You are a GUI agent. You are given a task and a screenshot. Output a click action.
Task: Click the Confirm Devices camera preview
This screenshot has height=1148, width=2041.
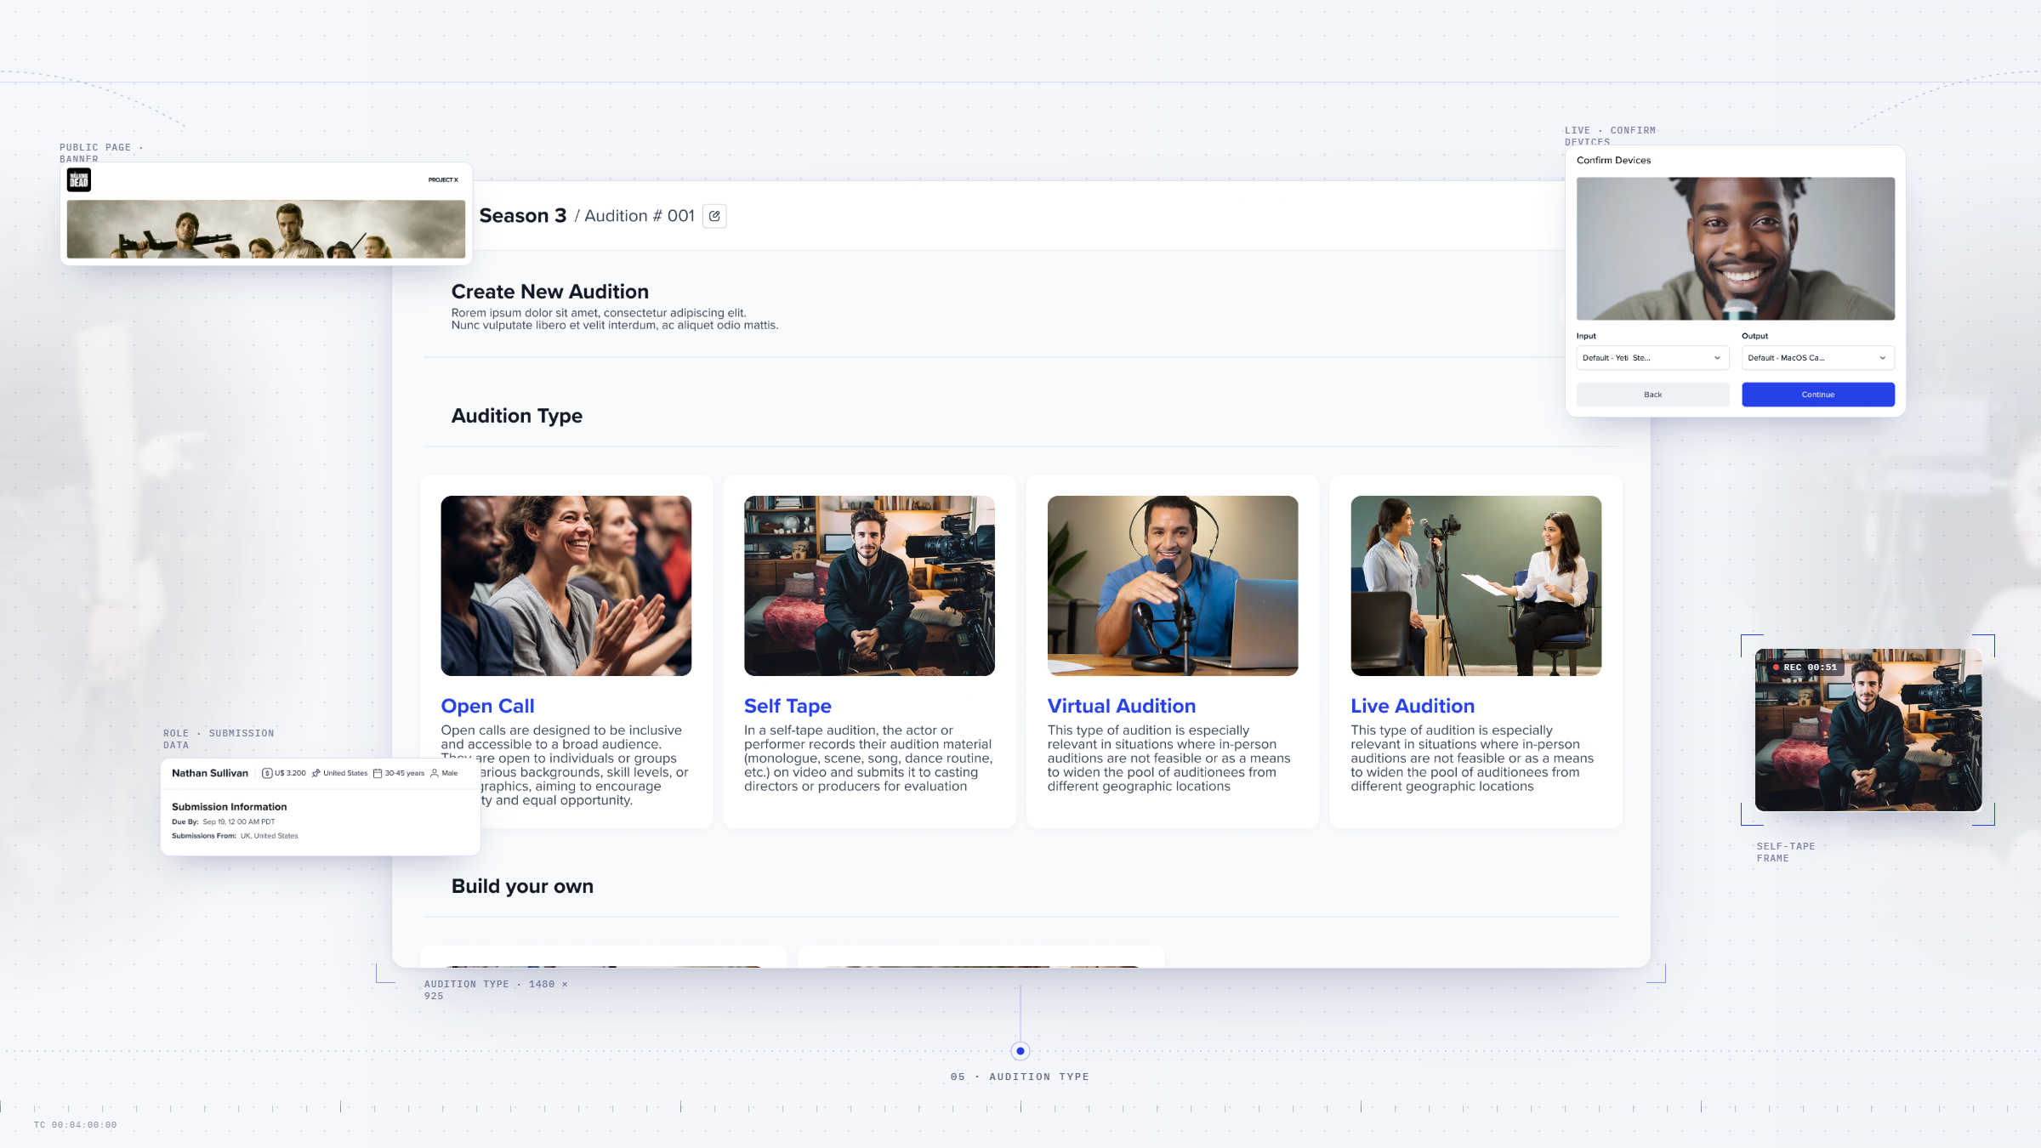(x=1736, y=248)
